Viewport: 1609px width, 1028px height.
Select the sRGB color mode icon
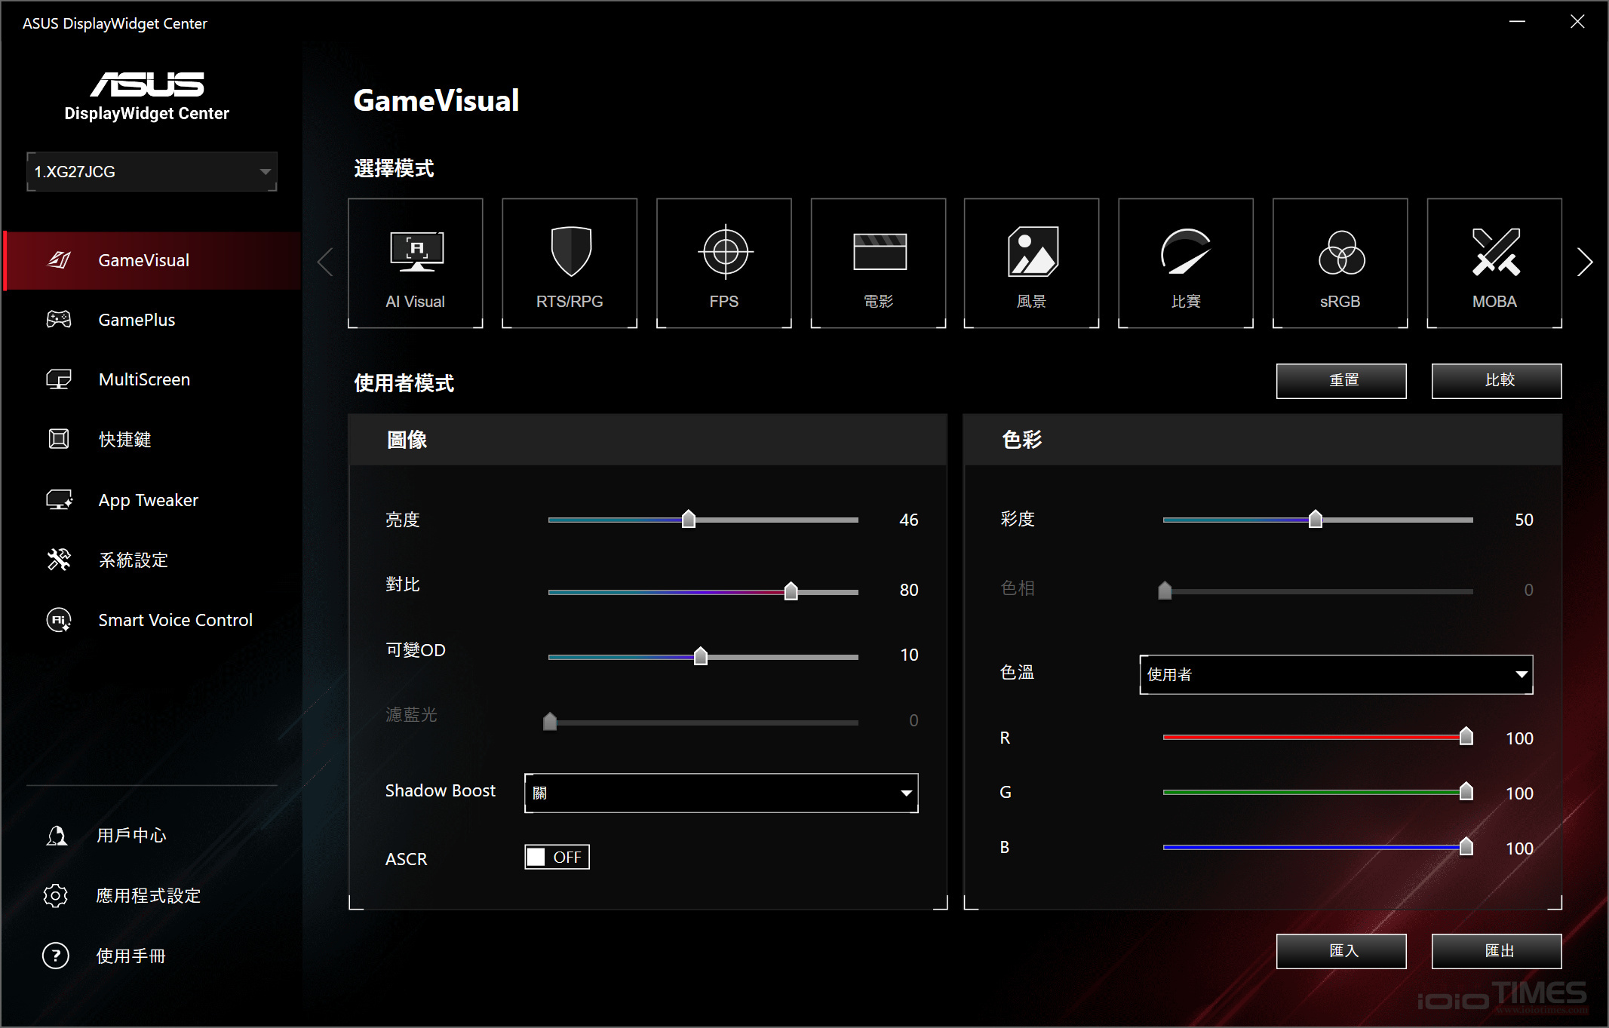pos(1340,262)
